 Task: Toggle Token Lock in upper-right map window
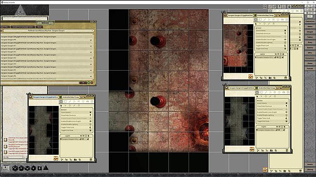click(271, 45)
